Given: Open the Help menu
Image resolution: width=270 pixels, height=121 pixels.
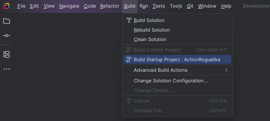Looking at the screenshot, I should [x=226, y=6].
